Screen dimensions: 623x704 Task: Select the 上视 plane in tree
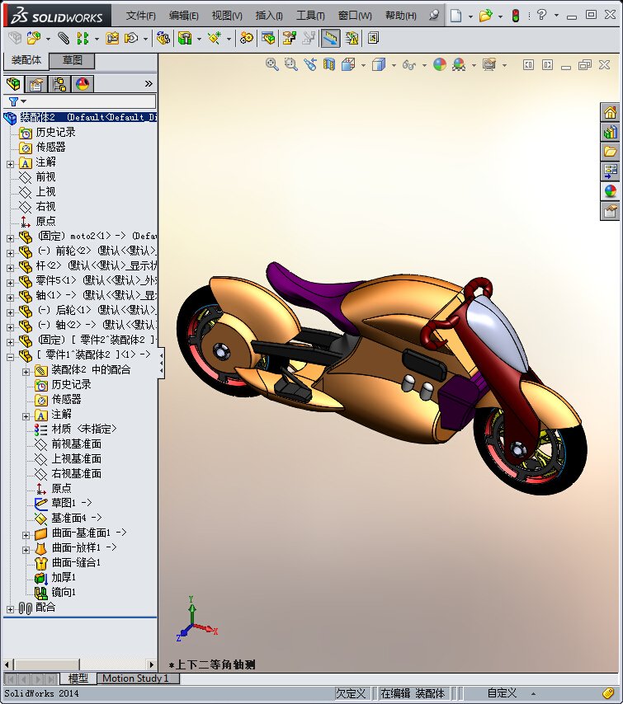click(45, 192)
